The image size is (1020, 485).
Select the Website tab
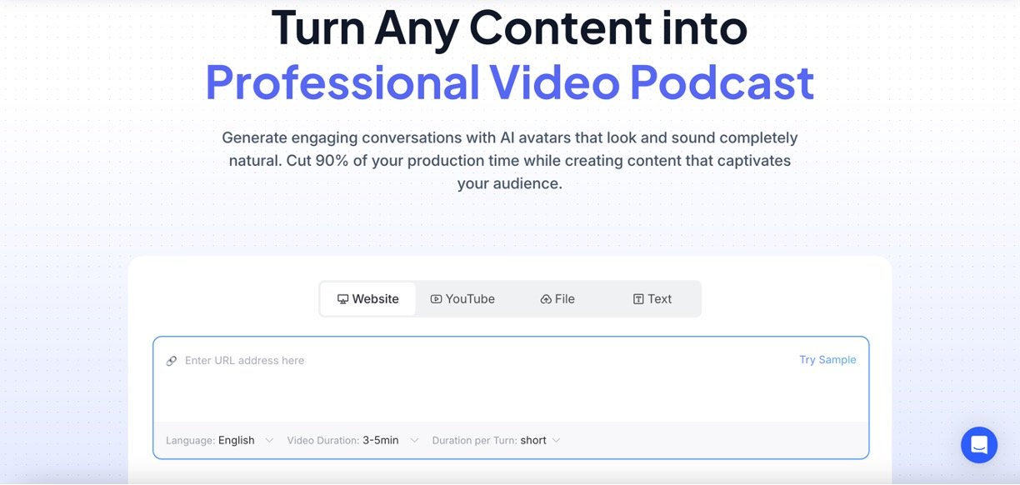367,298
